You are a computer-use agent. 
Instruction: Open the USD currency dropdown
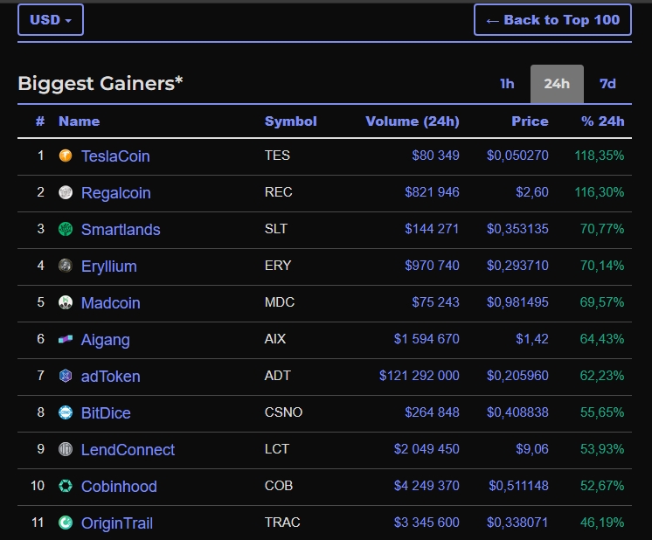point(51,19)
